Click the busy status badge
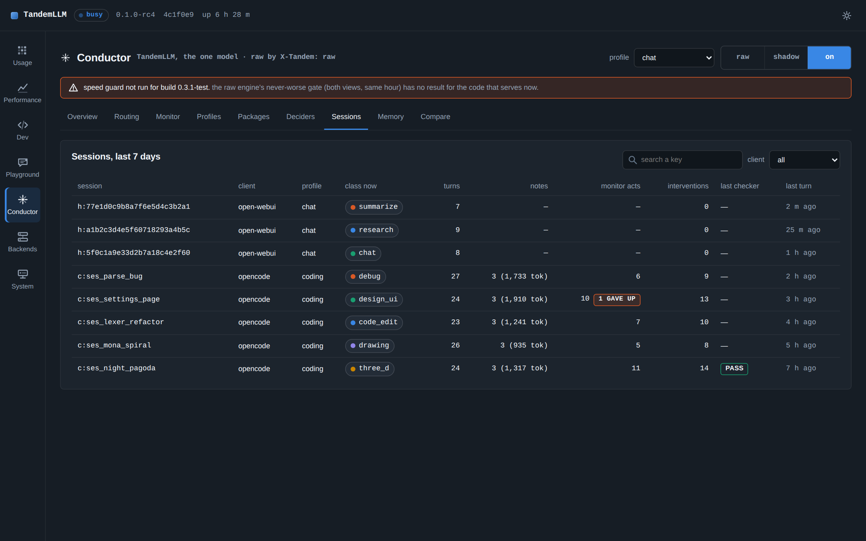This screenshot has height=541, width=866. point(91,15)
